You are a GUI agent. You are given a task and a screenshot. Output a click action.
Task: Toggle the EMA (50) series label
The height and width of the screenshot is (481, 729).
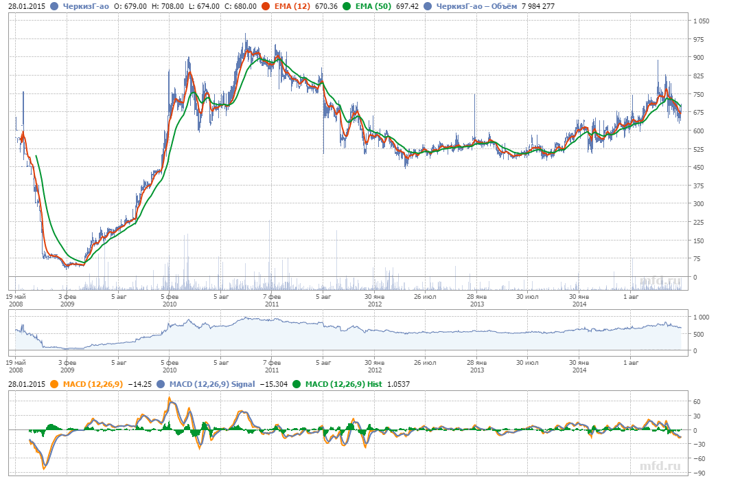(371, 6)
